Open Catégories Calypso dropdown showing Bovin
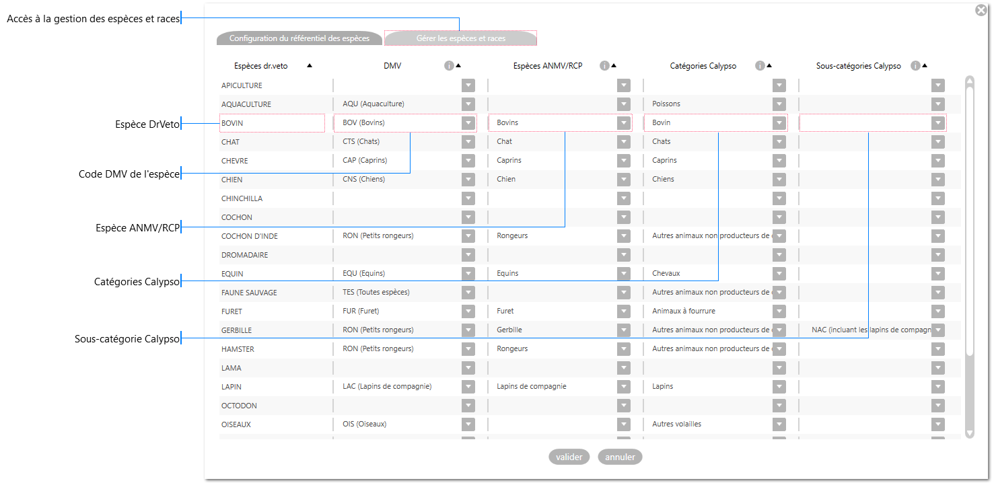Screen dimensions: 994x485 pyautogui.click(x=779, y=123)
